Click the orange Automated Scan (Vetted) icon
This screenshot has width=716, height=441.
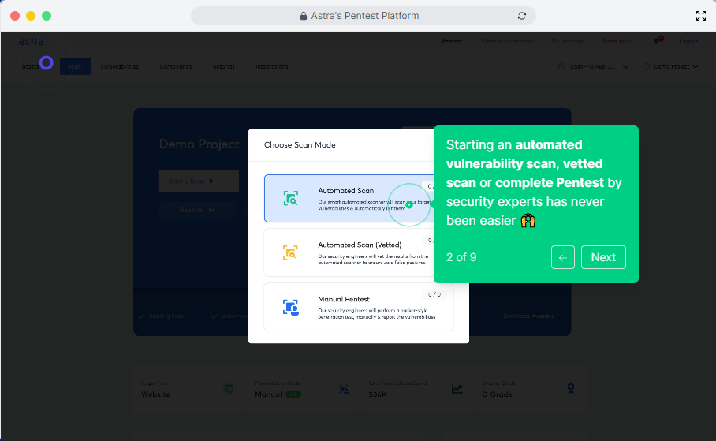click(290, 252)
